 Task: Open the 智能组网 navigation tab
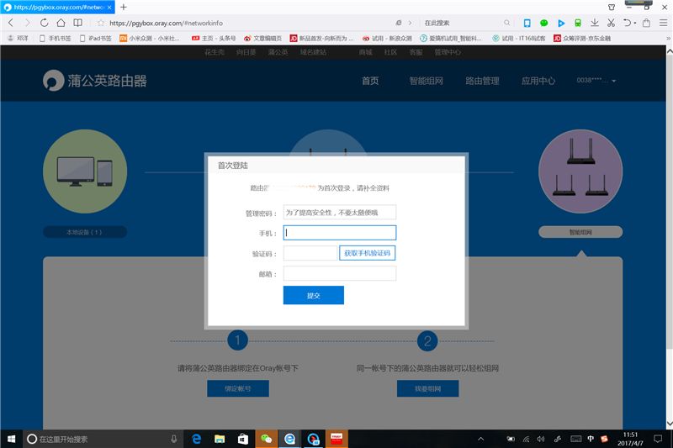(426, 81)
